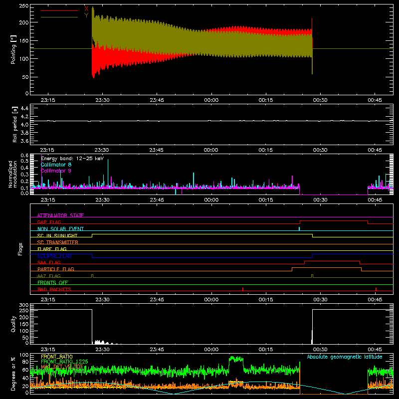The width and height of the screenshot is (399, 399).
Task: Click the 'Flags' vertical axis title
Action: coord(20,249)
